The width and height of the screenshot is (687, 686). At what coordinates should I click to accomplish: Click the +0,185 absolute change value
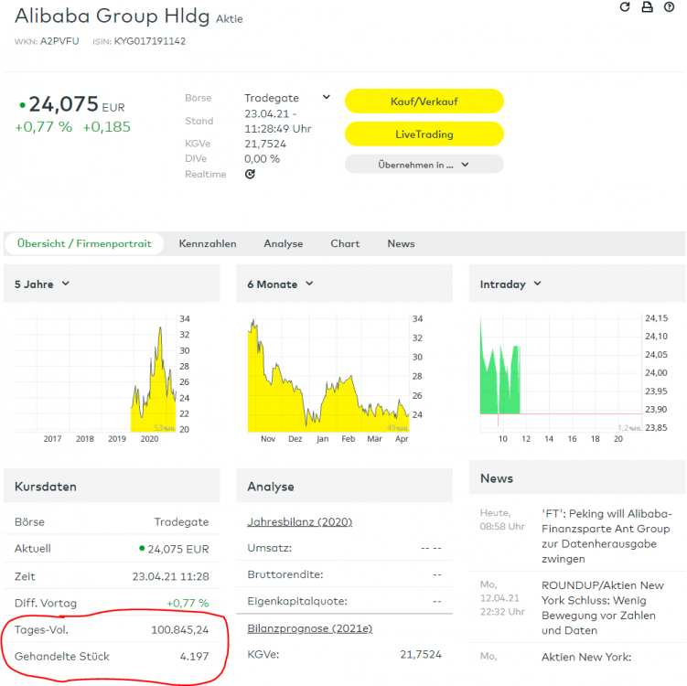[106, 126]
